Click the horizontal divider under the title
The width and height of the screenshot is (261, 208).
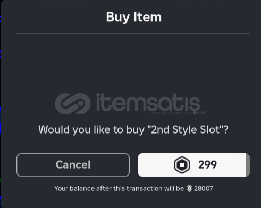pyautogui.click(x=133, y=33)
